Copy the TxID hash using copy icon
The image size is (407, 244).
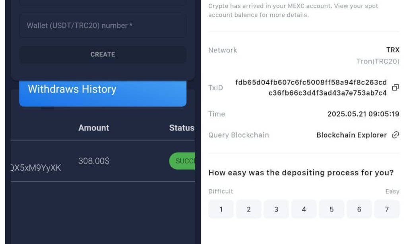395,88
